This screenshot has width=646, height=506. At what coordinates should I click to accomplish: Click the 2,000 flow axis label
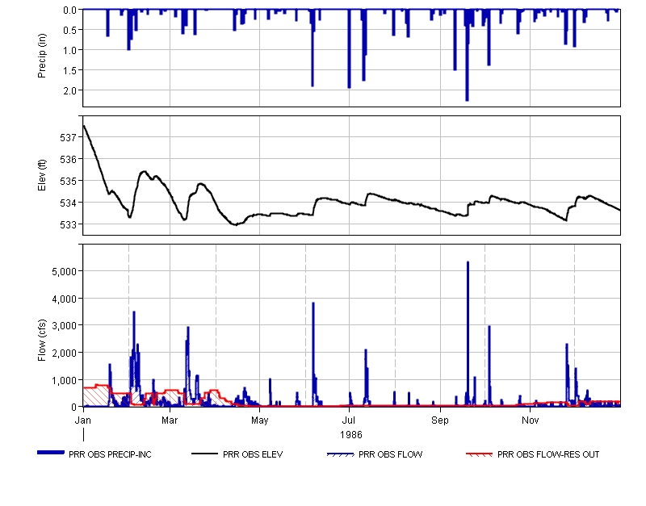(x=65, y=353)
